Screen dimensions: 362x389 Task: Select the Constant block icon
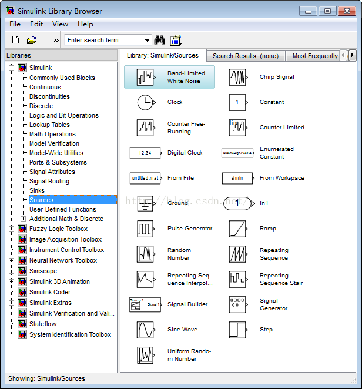coord(238,102)
